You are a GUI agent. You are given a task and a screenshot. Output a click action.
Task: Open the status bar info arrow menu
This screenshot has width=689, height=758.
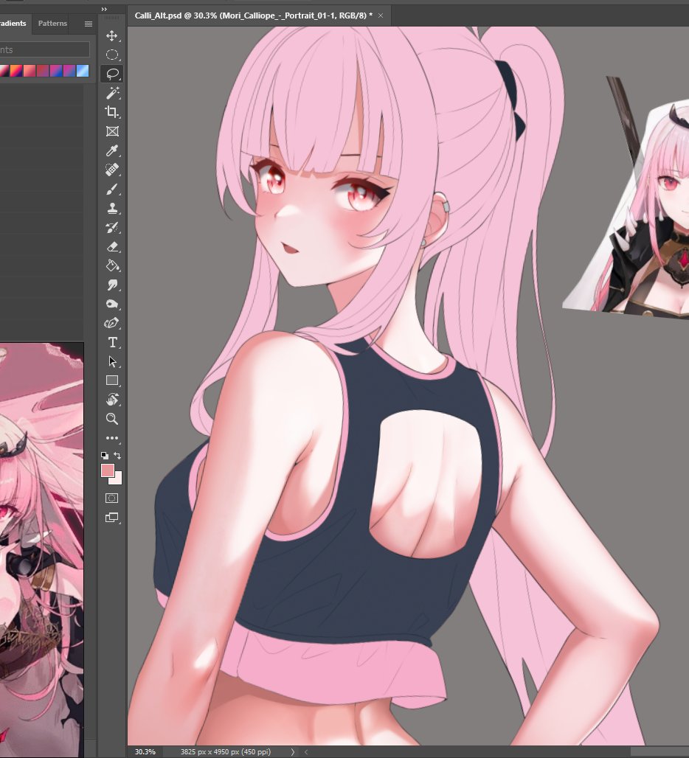click(x=292, y=751)
